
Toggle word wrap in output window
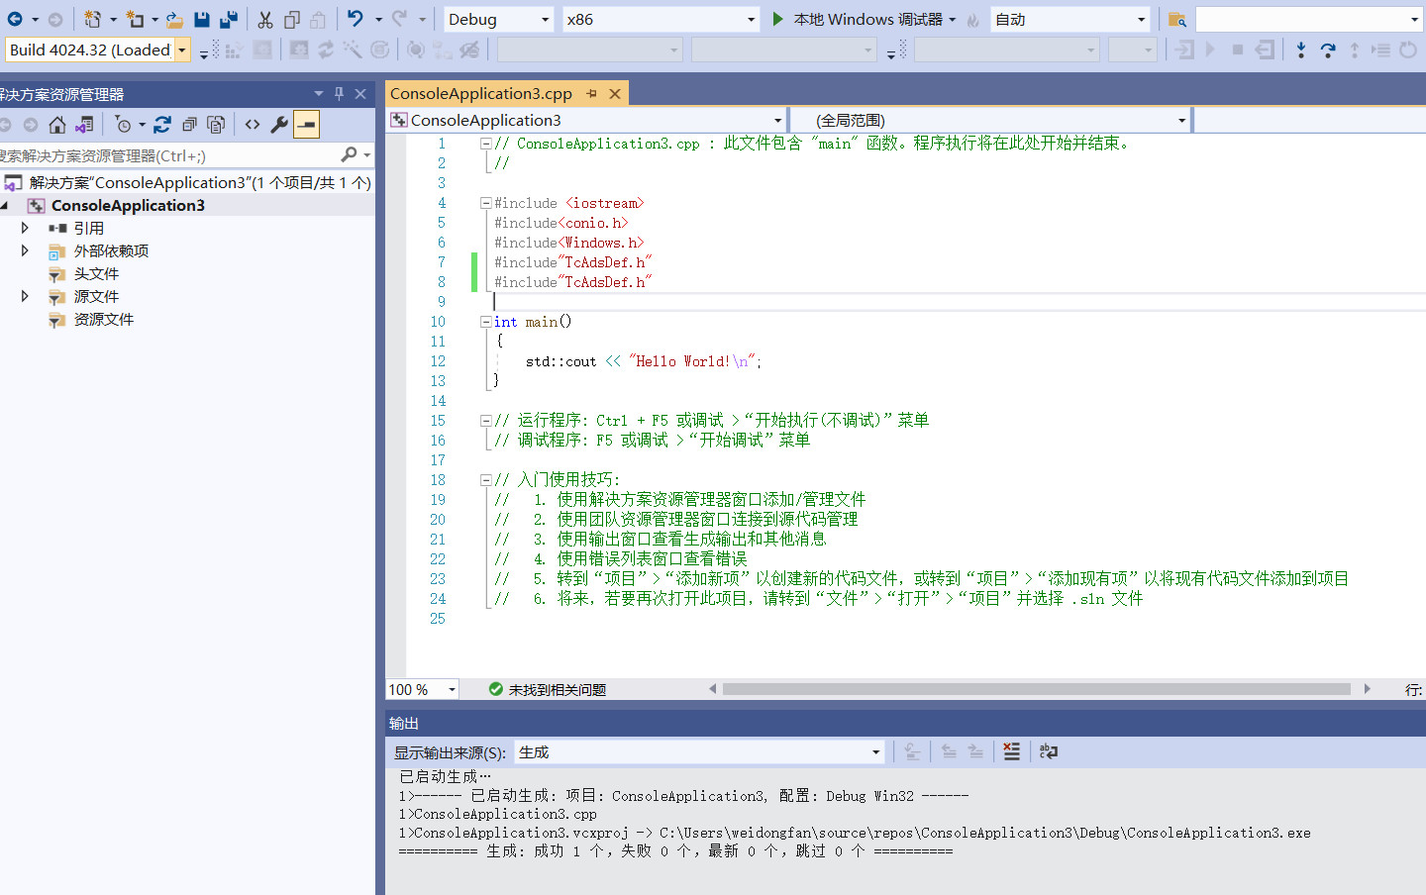[x=1048, y=752]
